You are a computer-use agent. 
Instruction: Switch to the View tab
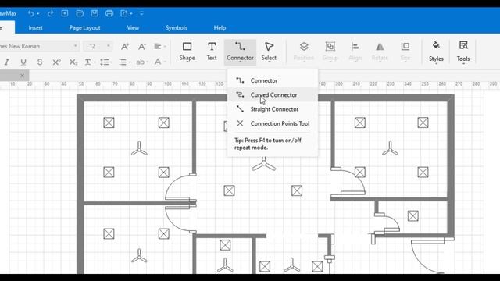[133, 28]
